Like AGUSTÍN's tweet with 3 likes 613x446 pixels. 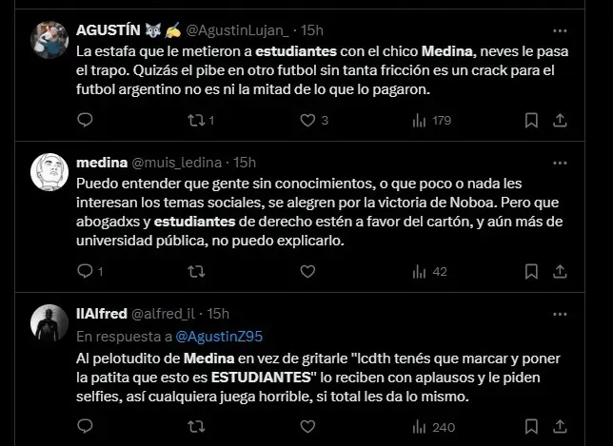tap(307, 121)
